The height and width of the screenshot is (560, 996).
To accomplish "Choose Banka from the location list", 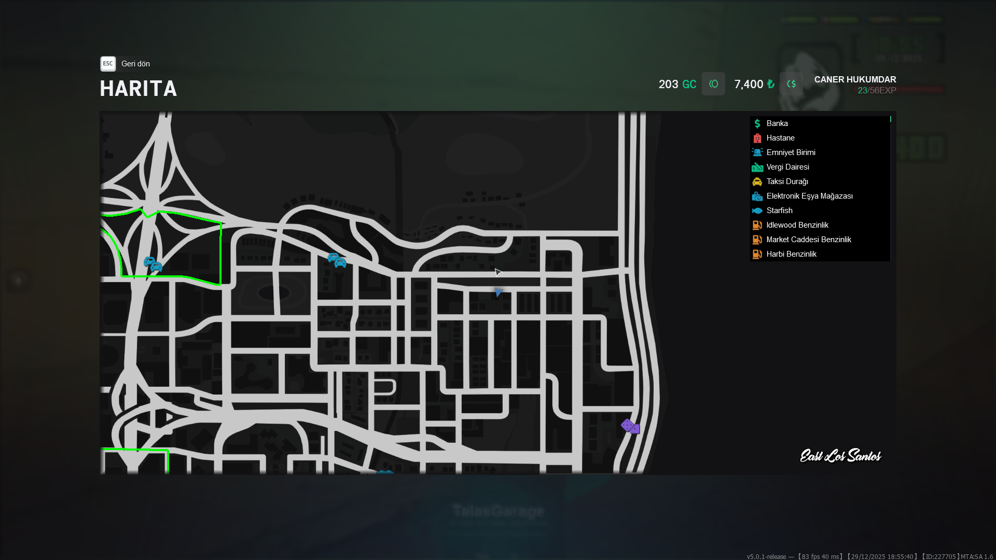I will (777, 123).
